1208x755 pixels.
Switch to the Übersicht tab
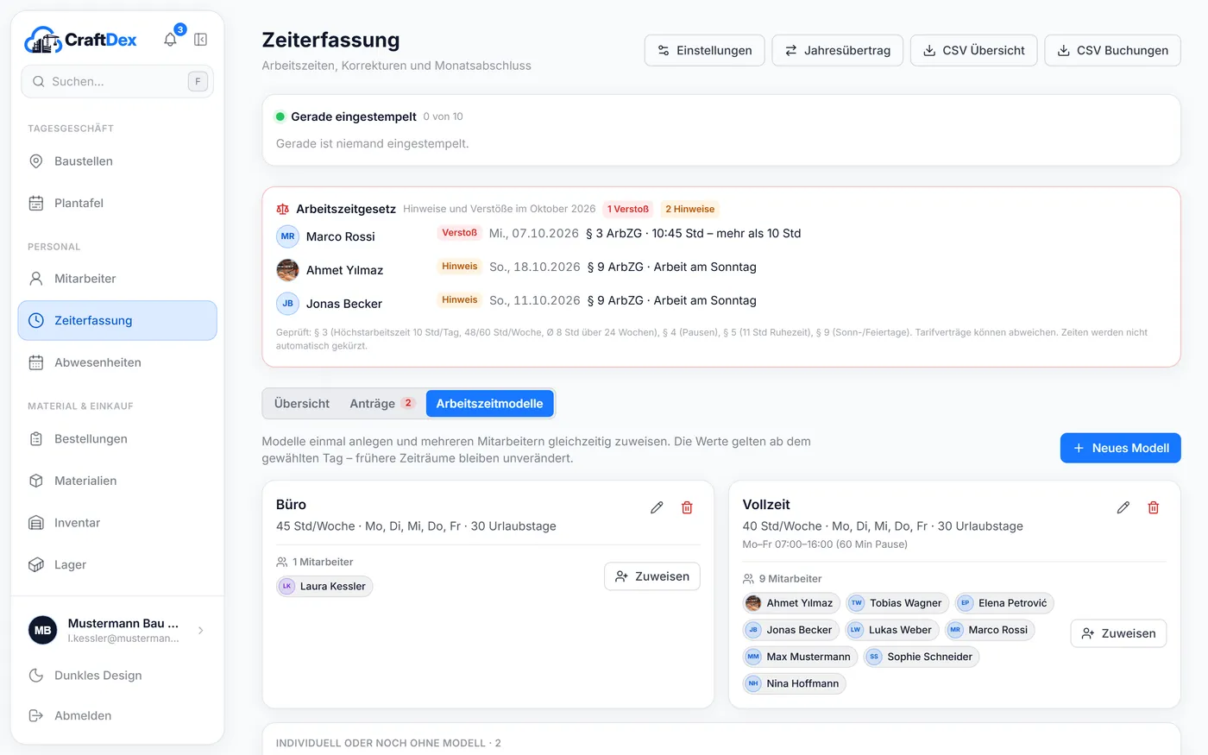(x=302, y=404)
